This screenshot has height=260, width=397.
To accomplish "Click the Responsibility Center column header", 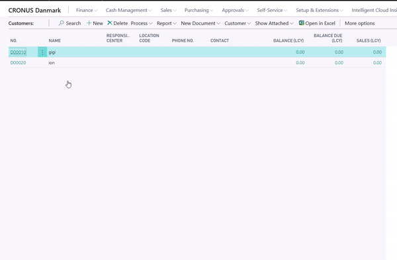I will [118, 38].
